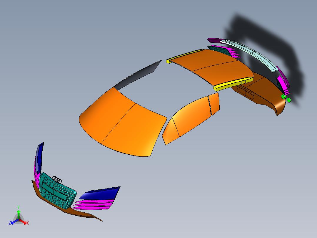317x238 pixels.
Task: Click the green Y axis of the triad
Action: click(x=19, y=213)
